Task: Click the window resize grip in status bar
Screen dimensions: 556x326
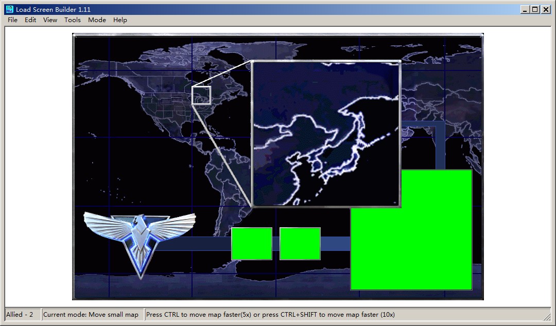Action: 546,316
